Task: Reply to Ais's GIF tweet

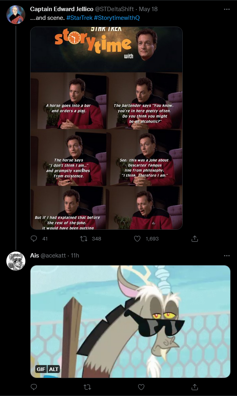Action: 34,387
